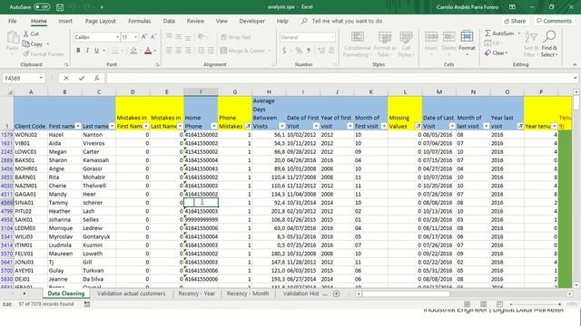Open Sort & Filter menu

click(531, 43)
